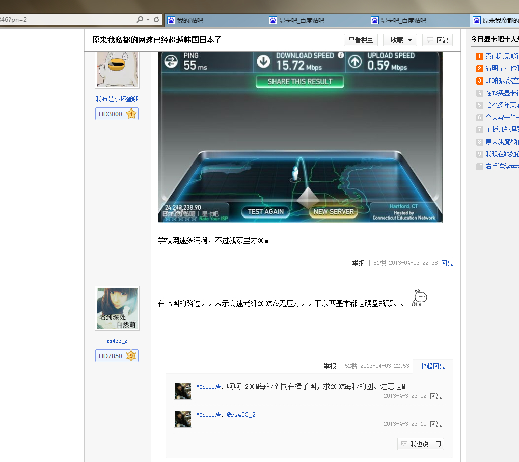Viewport: 519px width, 462px height.
Task: Open MYSTIC浩 username in second sub-reply
Action: click(208, 415)
